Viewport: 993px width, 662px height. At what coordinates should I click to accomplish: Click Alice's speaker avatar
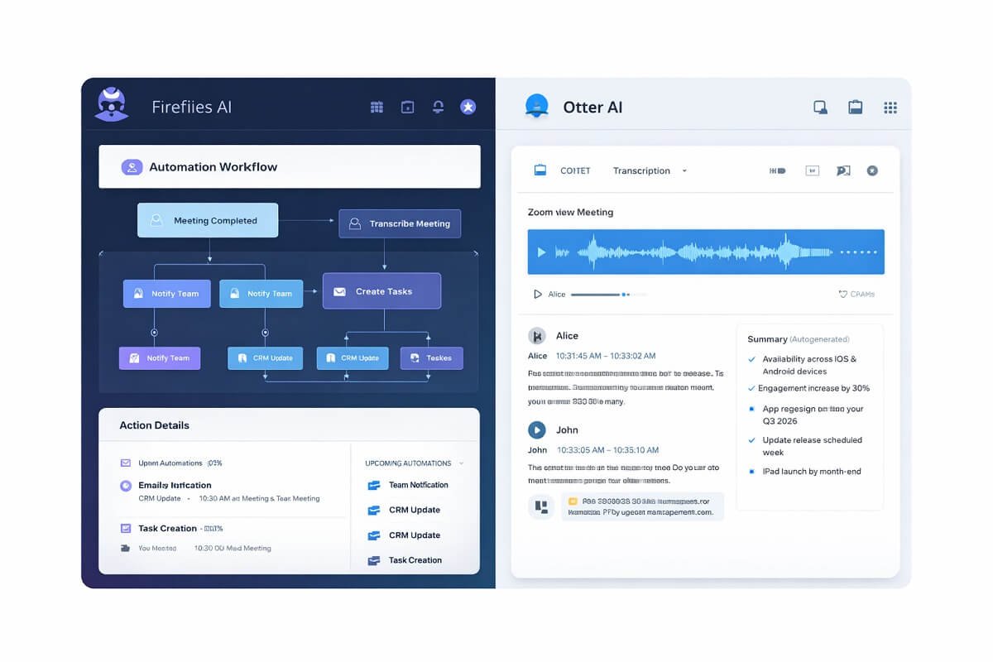(537, 336)
